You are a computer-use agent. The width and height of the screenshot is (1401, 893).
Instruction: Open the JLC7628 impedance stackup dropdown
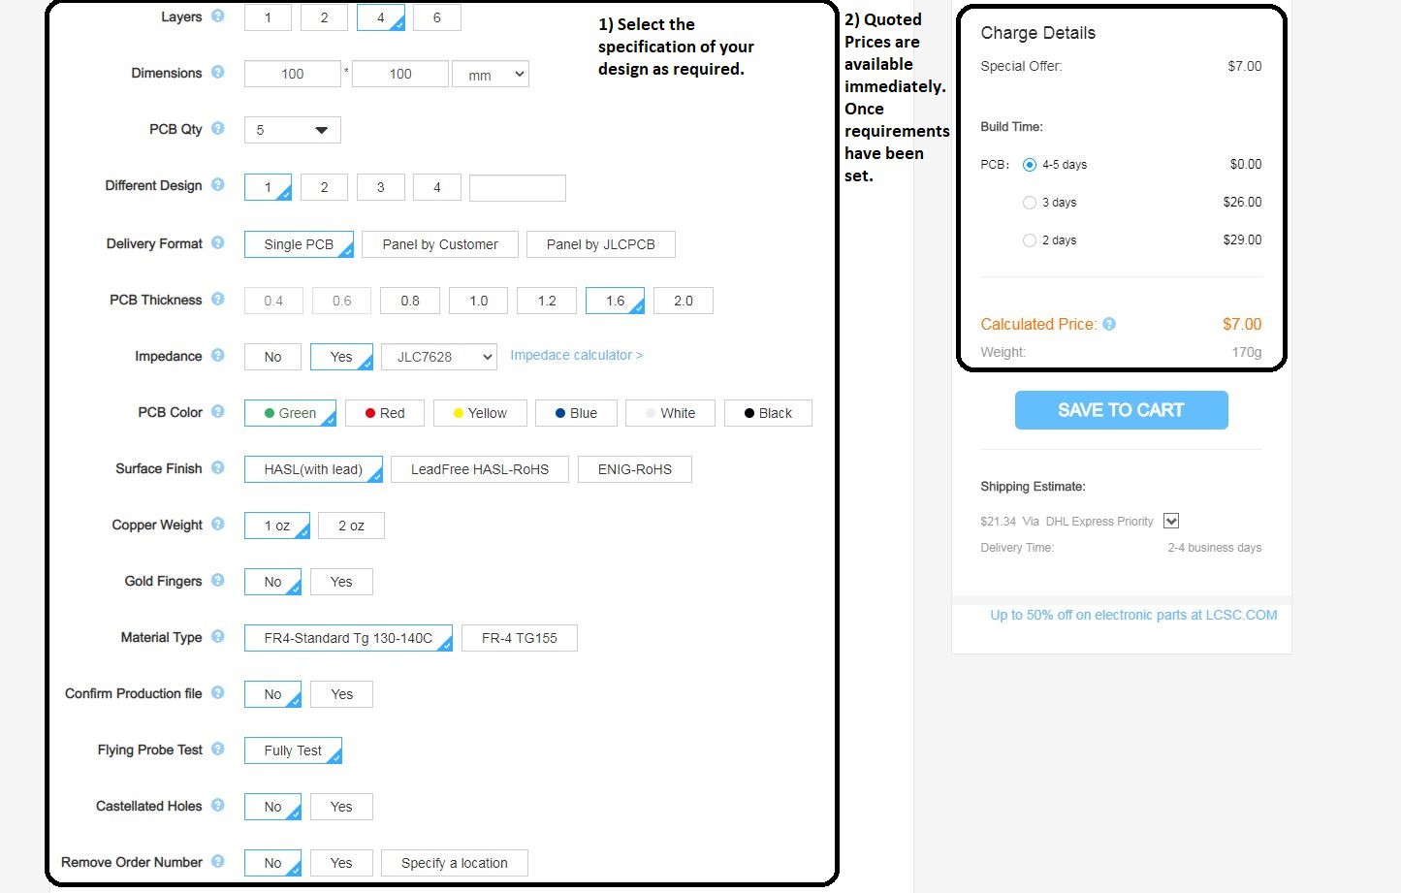click(x=439, y=357)
